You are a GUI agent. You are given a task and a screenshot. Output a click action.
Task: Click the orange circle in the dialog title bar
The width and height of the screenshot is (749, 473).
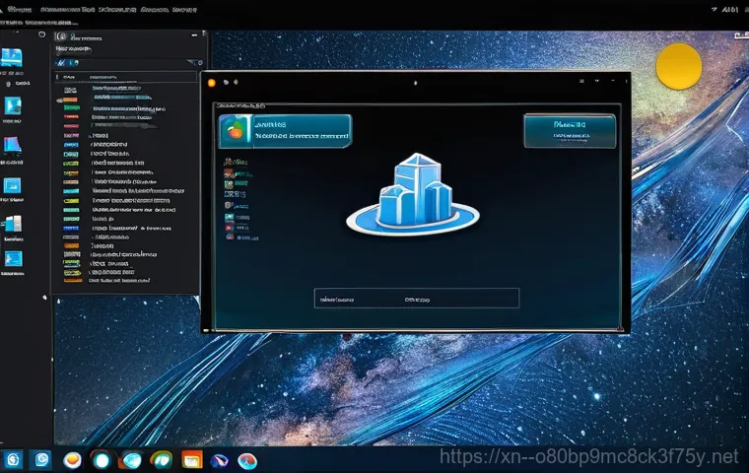[210, 83]
